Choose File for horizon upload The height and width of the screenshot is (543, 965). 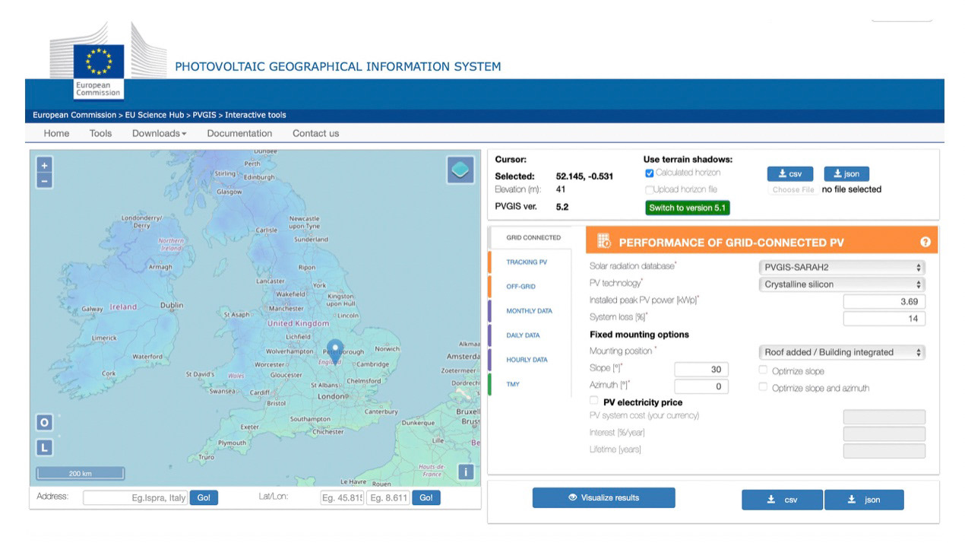pyautogui.click(x=793, y=189)
